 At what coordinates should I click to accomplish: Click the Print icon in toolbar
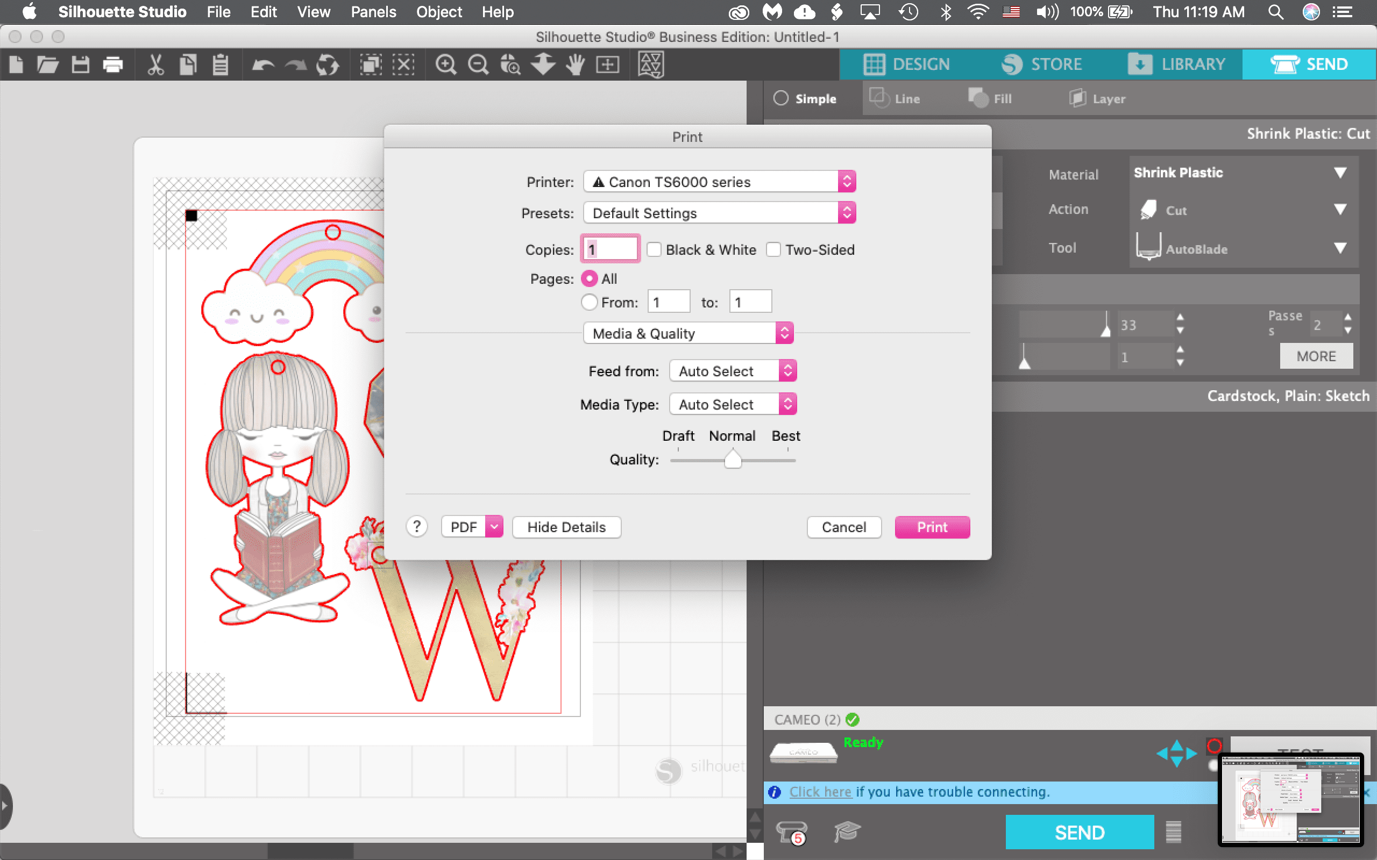point(112,65)
